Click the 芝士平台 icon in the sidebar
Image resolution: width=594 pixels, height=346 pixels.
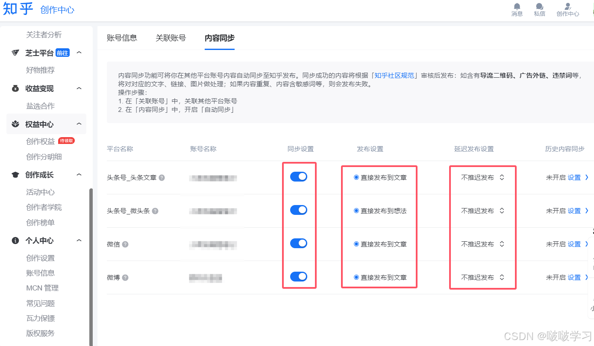click(x=15, y=53)
